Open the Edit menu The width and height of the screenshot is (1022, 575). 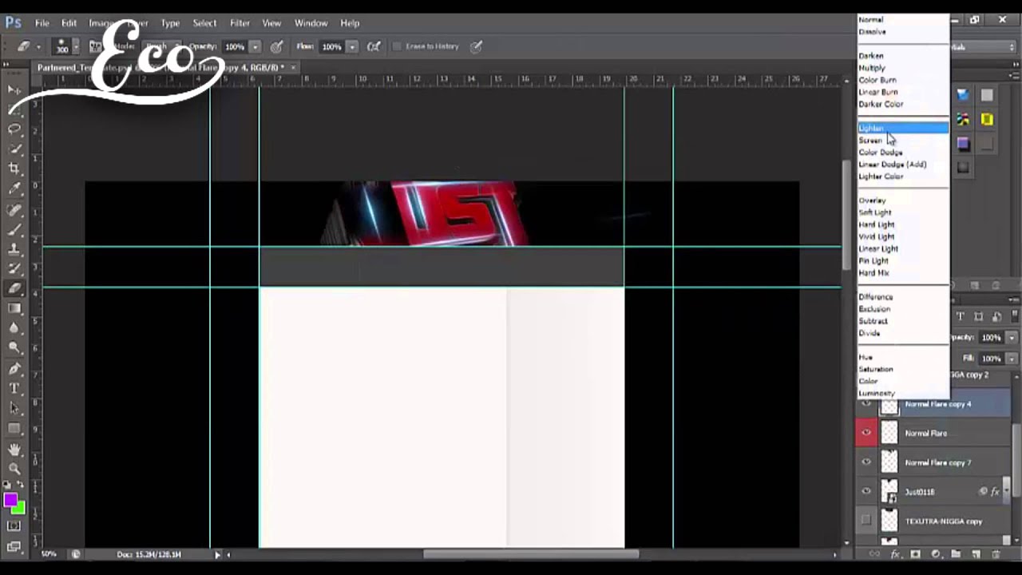69,23
